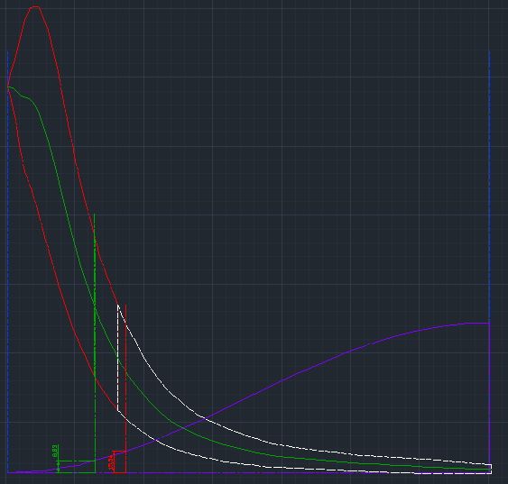Select the red vertical line
508x484 pixels.
click(125, 388)
